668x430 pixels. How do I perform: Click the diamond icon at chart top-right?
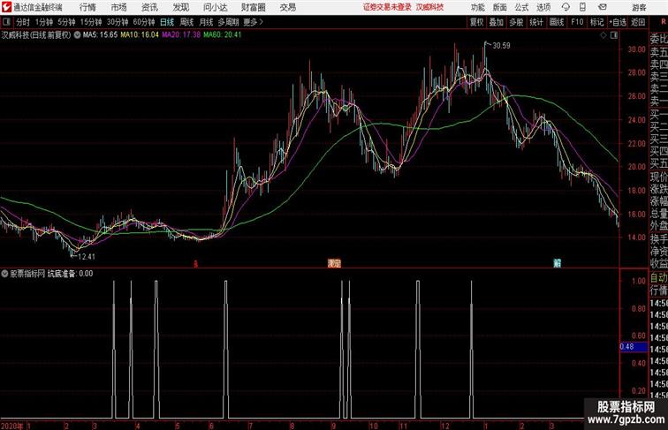click(x=603, y=36)
